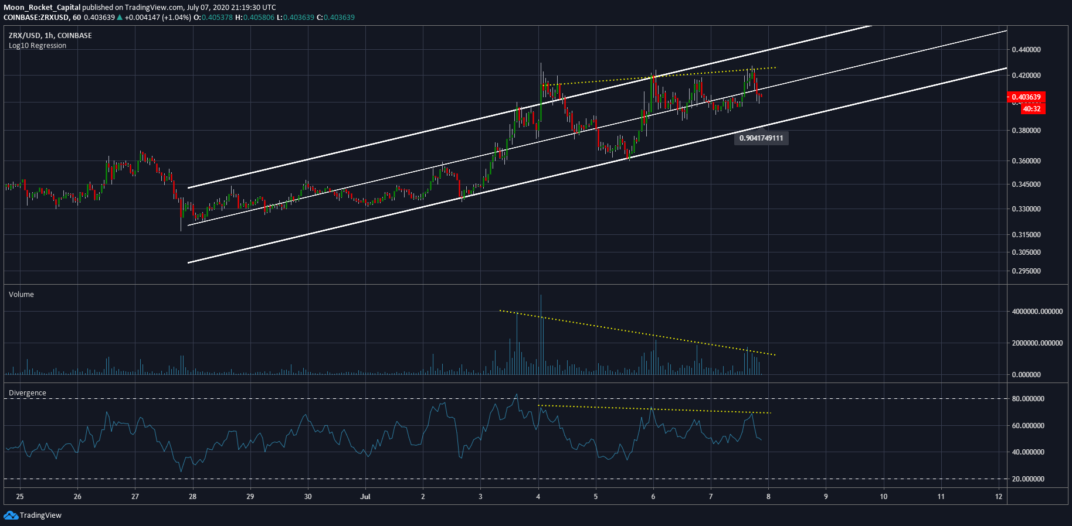Click the 40:32 countdown timer label
Image resolution: width=1072 pixels, height=526 pixels.
coord(1032,109)
